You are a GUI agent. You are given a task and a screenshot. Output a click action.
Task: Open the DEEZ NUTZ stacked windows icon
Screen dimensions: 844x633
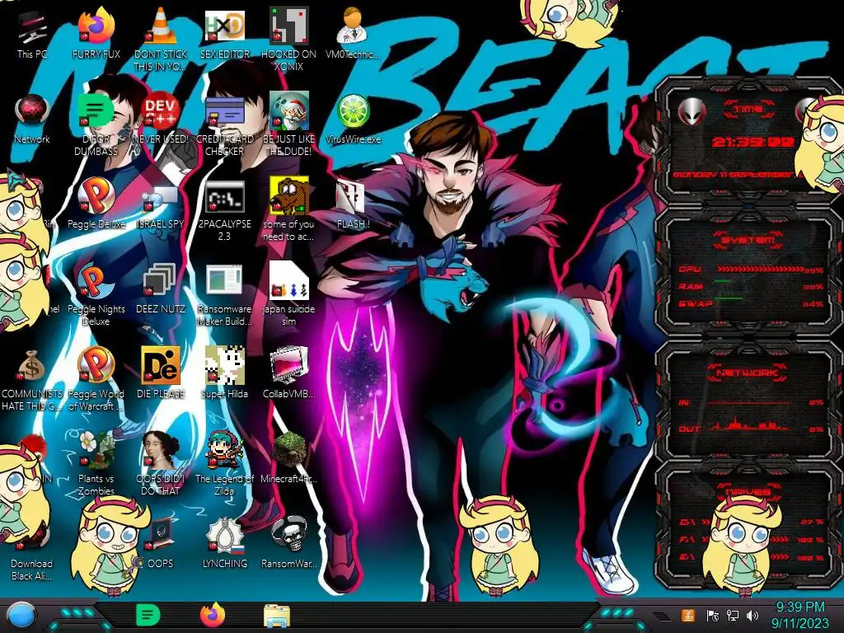161,288
